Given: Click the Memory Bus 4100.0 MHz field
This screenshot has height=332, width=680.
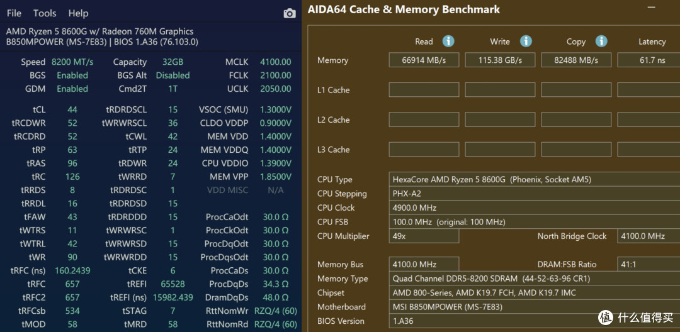Looking at the screenshot, I should [x=424, y=265].
